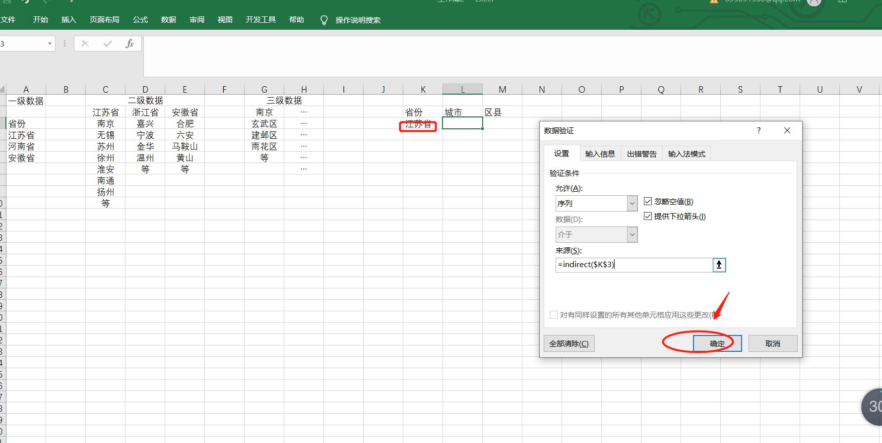
Task: Click the 确定 button
Action: point(717,343)
